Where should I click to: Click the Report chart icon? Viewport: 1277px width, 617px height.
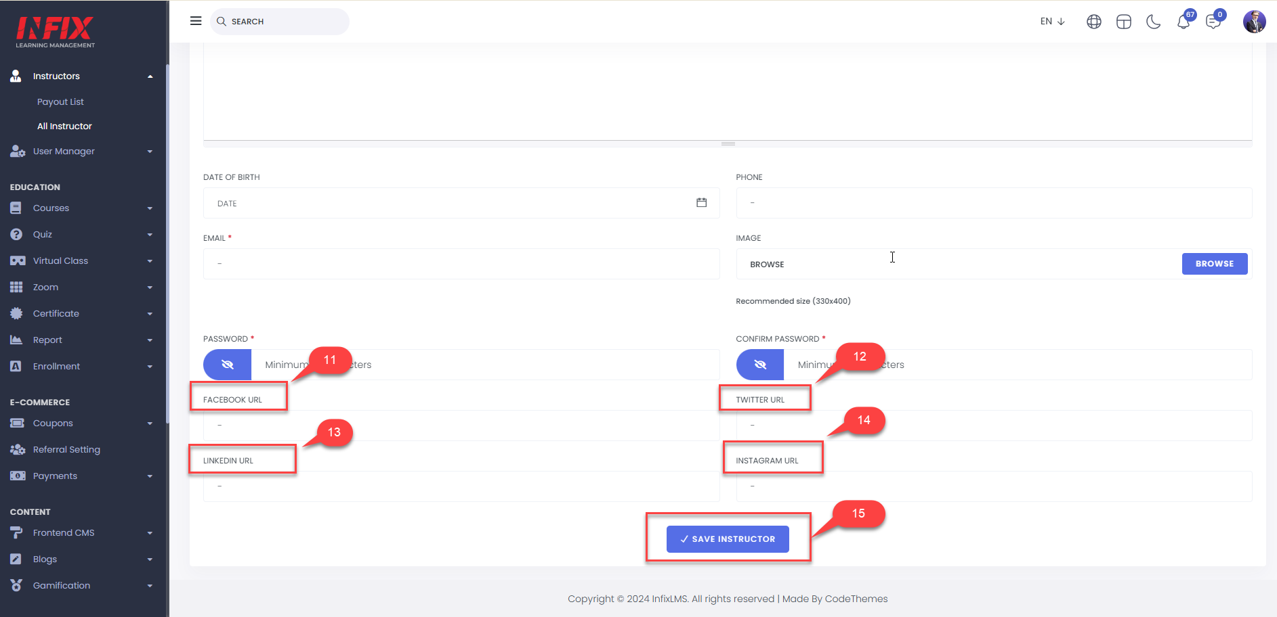click(16, 340)
